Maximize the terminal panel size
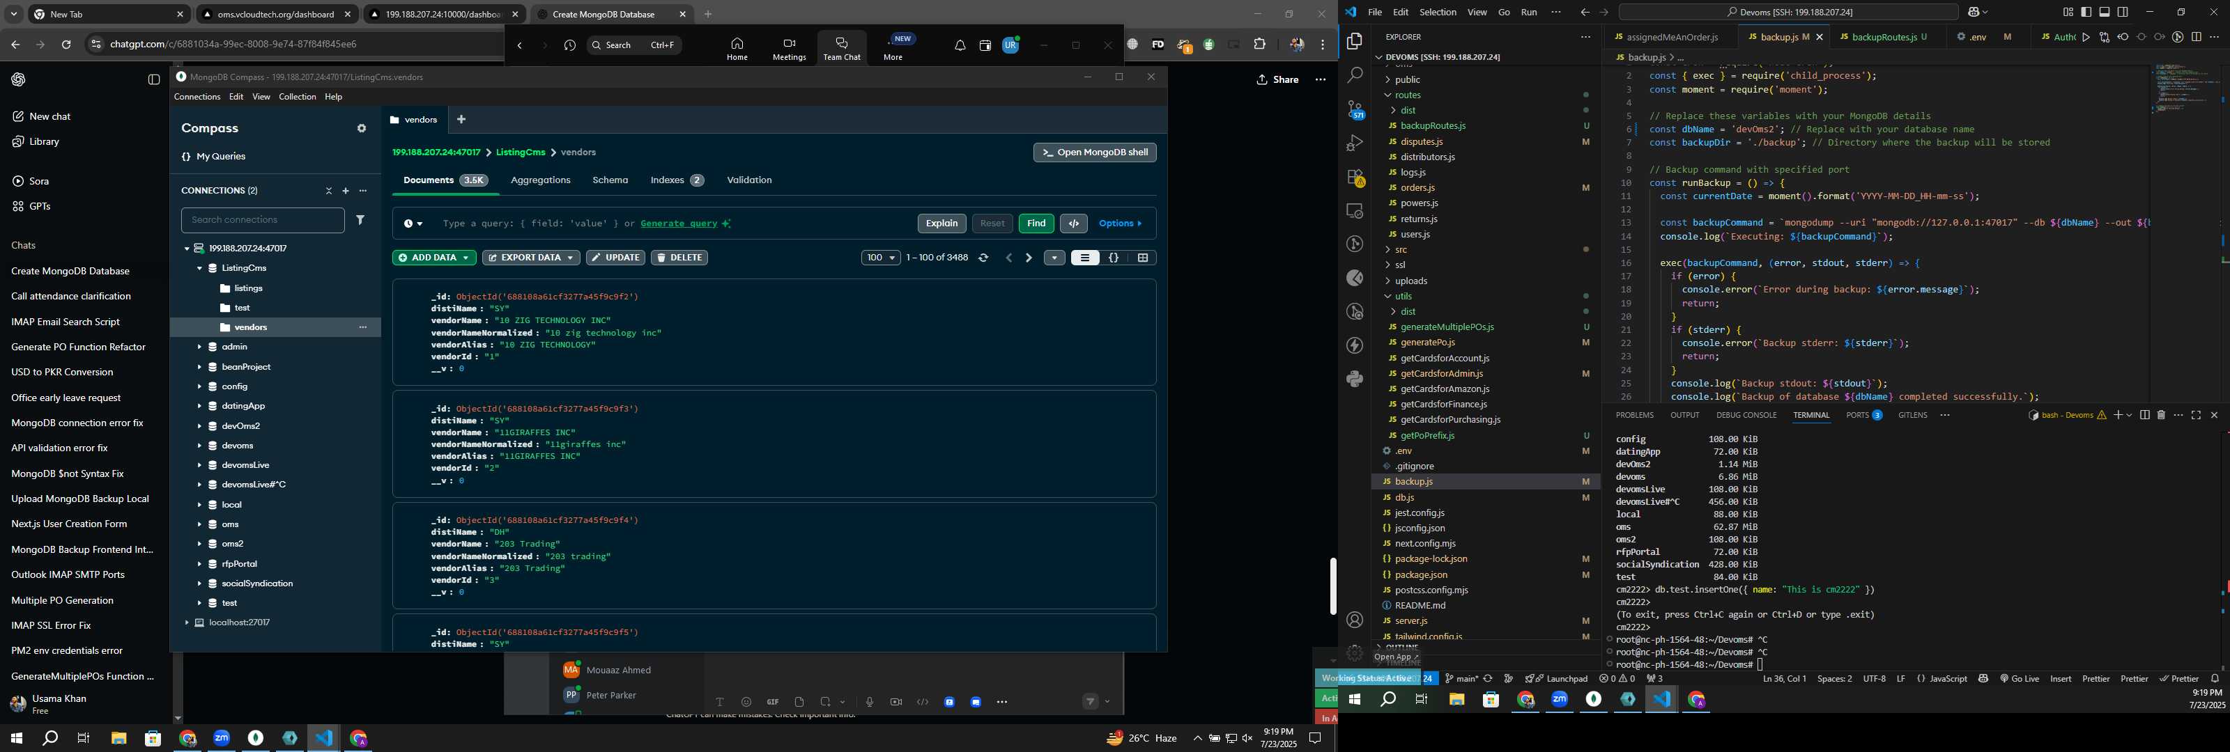The height and width of the screenshot is (752, 2230). [x=2197, y=416]
